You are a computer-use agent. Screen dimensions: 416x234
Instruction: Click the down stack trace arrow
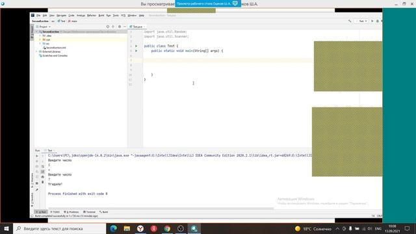pyautogui.click(x=43, y=161)
